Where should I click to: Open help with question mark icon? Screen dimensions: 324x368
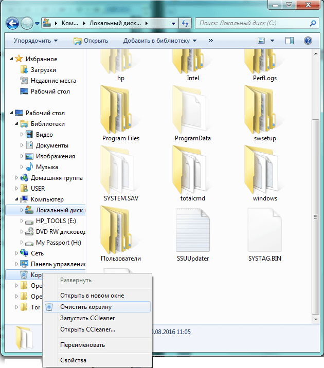308,41
